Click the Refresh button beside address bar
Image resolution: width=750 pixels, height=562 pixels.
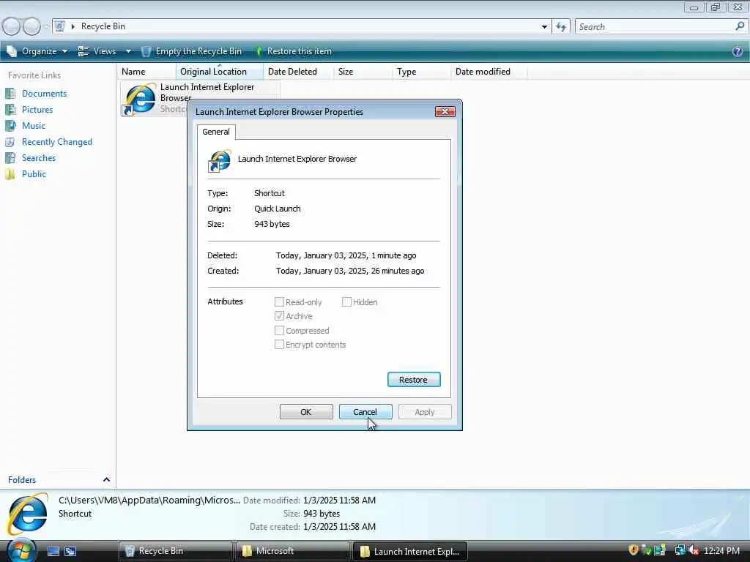point(561,27)
